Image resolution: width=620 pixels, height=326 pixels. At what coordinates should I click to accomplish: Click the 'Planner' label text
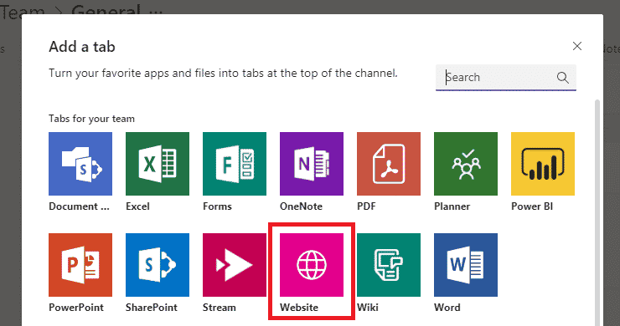[x=452, y=206]
